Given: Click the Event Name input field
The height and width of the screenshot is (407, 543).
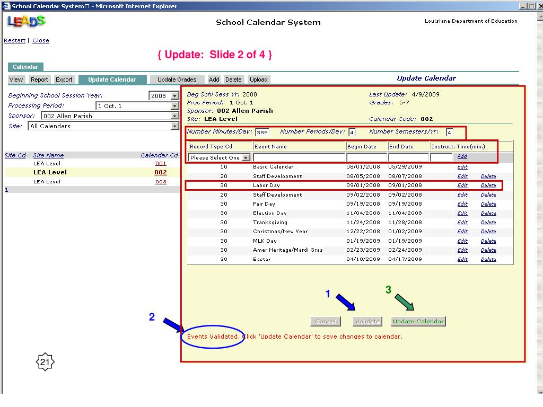Looking at the screenshot, I should [299, 157].
